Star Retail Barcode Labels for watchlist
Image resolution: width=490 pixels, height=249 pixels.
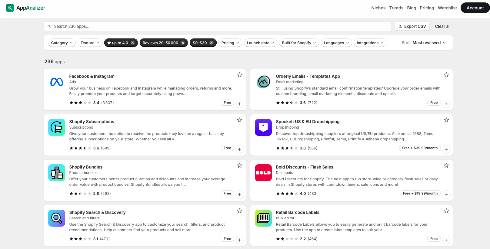click(x=446, y=211)
